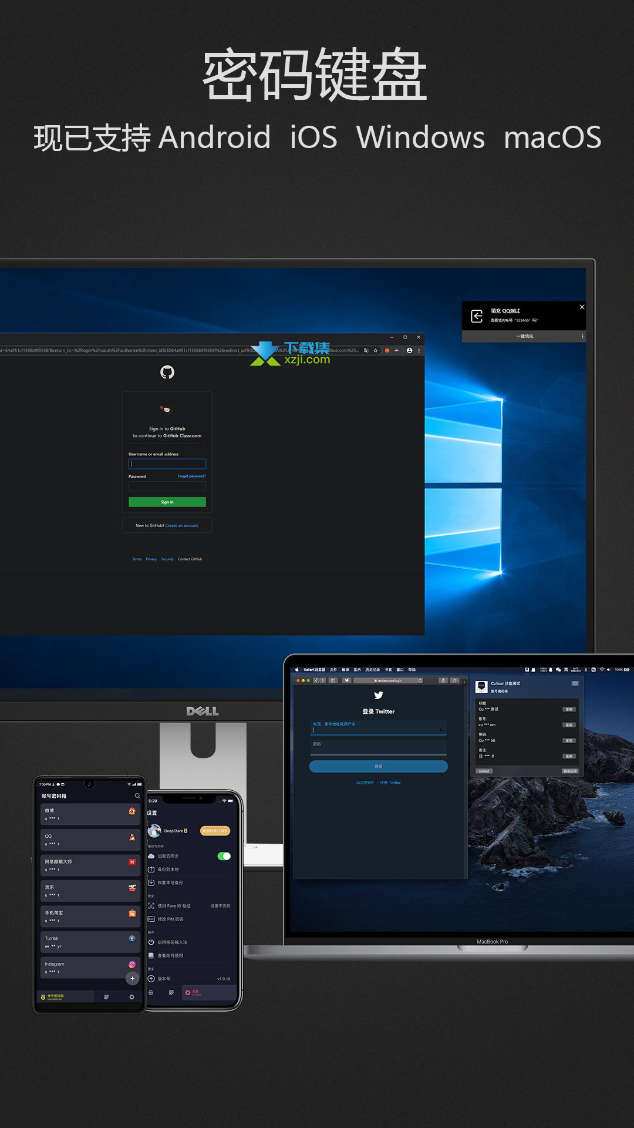Follow the 忘记密码? link on Twitter
The height and width of the screenshot is (1128, 634).
click(x=365, y=783)
